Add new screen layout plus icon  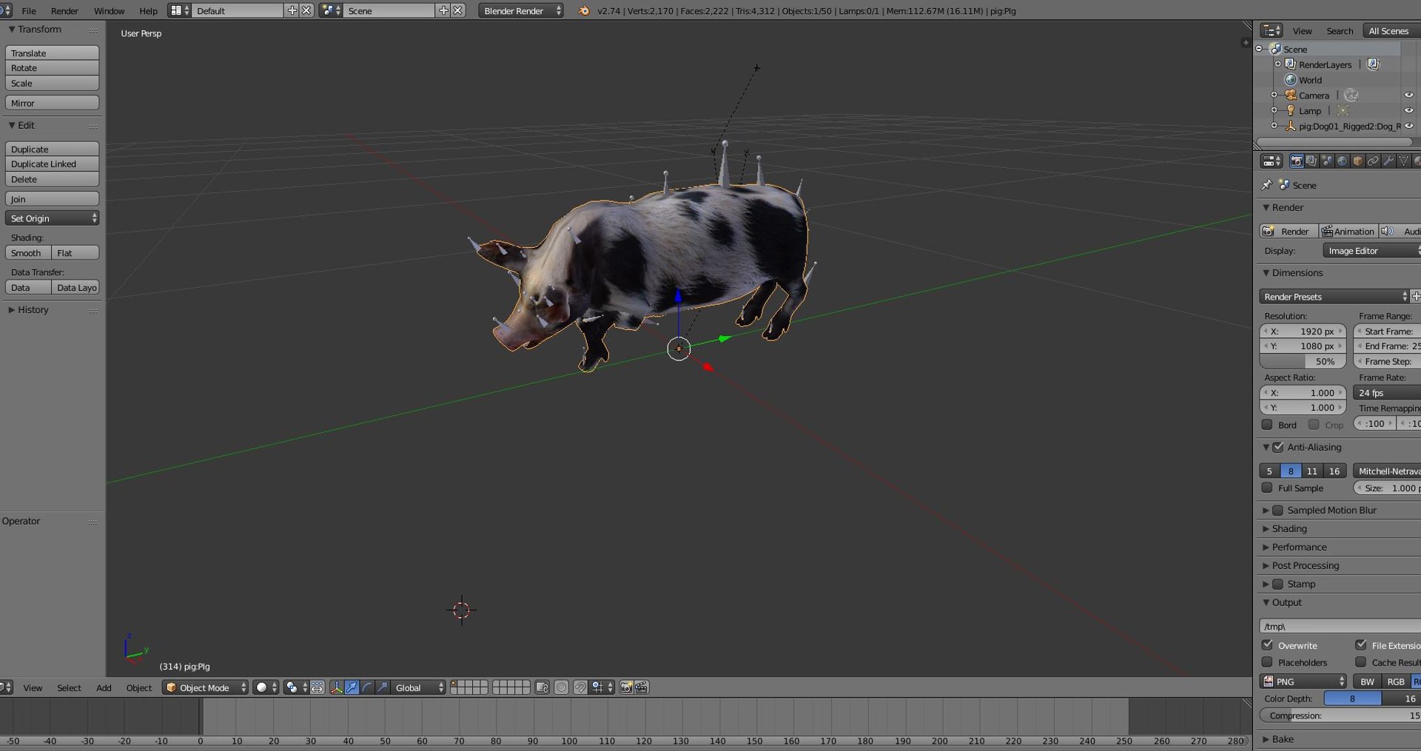point(292,10)
